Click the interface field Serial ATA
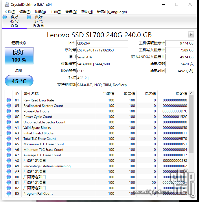This screenshot has width=199, height=202. [102, 57]
